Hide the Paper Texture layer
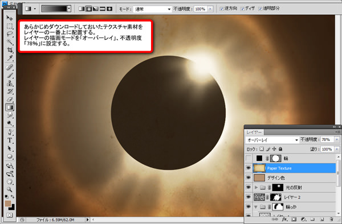Image resolution: width=342 pixels, height=224 pixels. [249, 168]
